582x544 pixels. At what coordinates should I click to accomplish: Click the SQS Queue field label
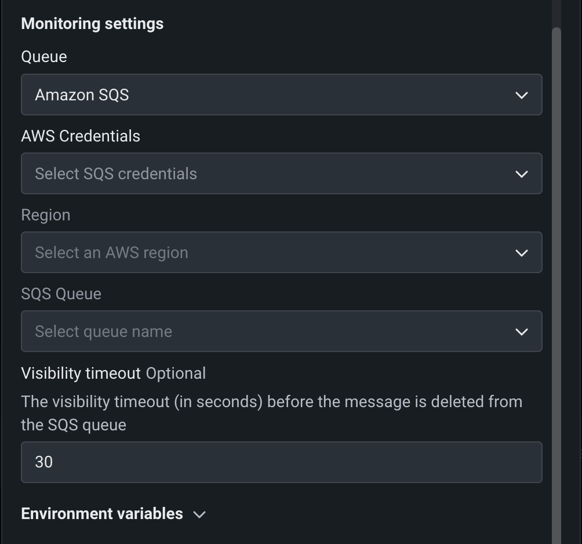[61, 293]
